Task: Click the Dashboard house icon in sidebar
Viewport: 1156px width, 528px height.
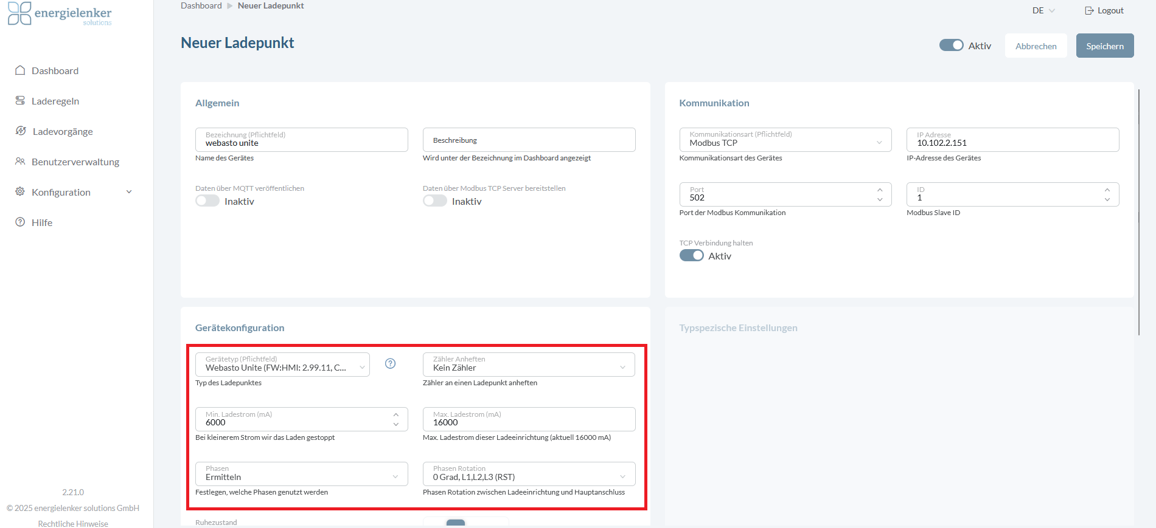Action: 20,70
